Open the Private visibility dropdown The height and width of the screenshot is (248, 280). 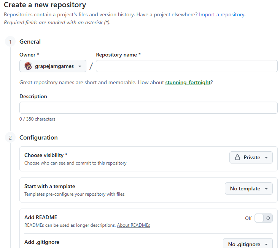251,157
